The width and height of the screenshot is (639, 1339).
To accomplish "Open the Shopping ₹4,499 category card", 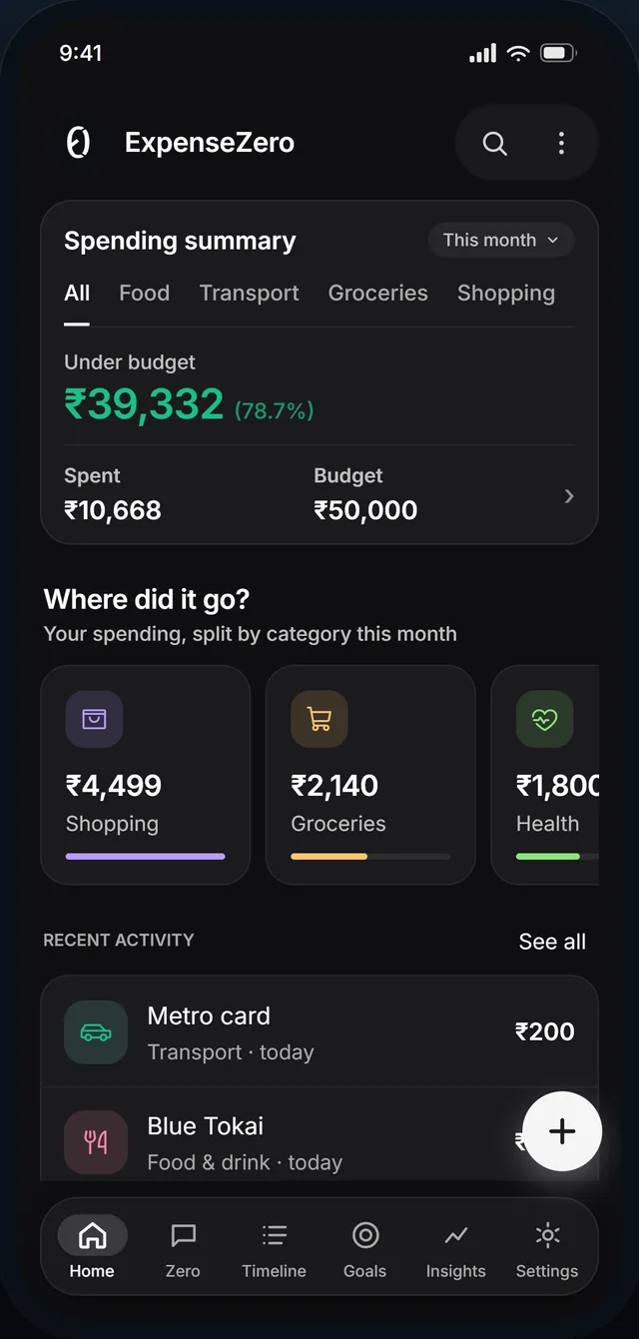I will (146, 775).
